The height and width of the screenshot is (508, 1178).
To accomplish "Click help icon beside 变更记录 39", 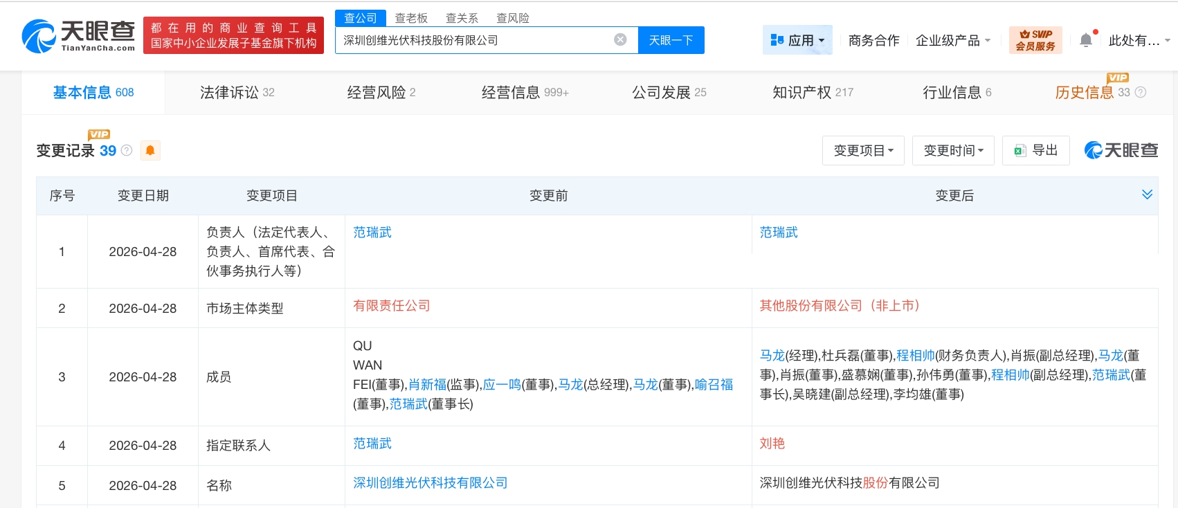I will coord(127,150).
